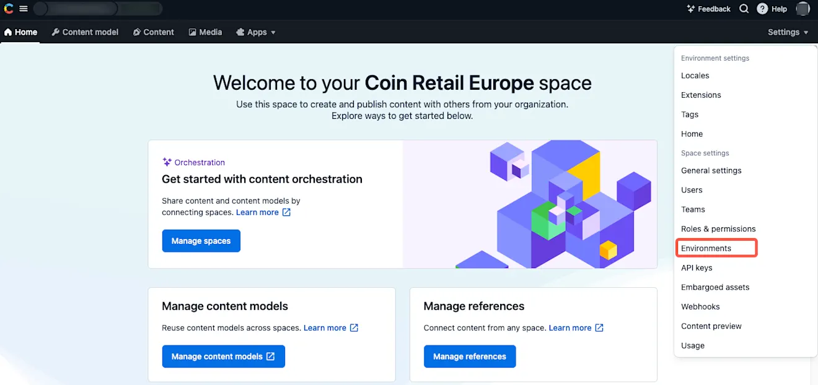Open the Content tab
Screen dimensions: 818x385
pyautogui.click(x=154, y=32)
